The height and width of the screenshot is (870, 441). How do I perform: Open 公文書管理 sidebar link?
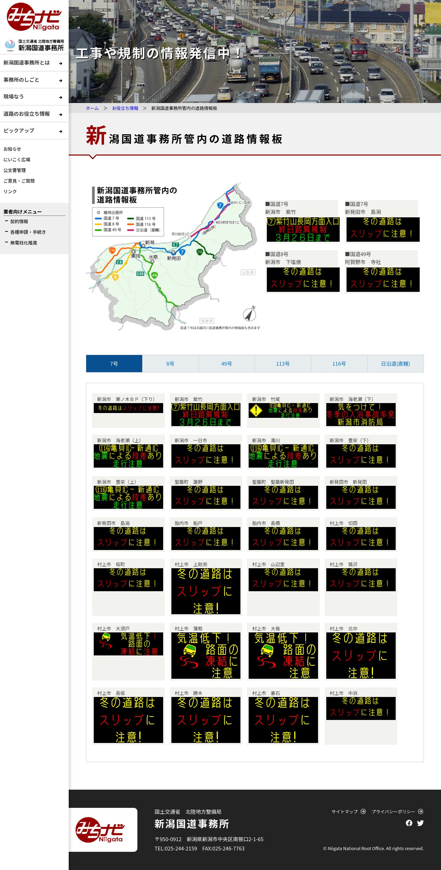[14, 170]
